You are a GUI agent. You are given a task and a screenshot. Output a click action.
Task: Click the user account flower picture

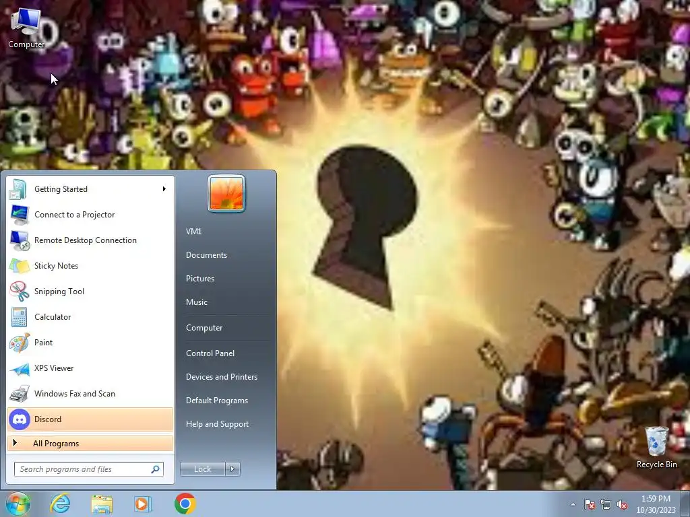[x=226, y=193]
